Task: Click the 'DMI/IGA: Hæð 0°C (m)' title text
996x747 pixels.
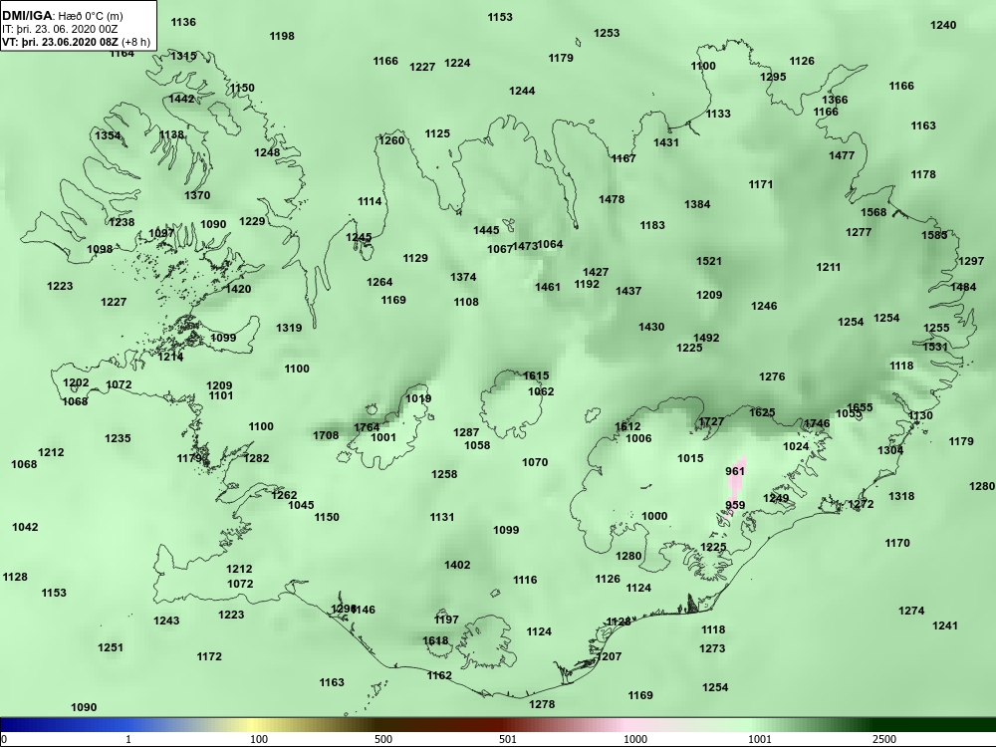Action: point(63,17)
